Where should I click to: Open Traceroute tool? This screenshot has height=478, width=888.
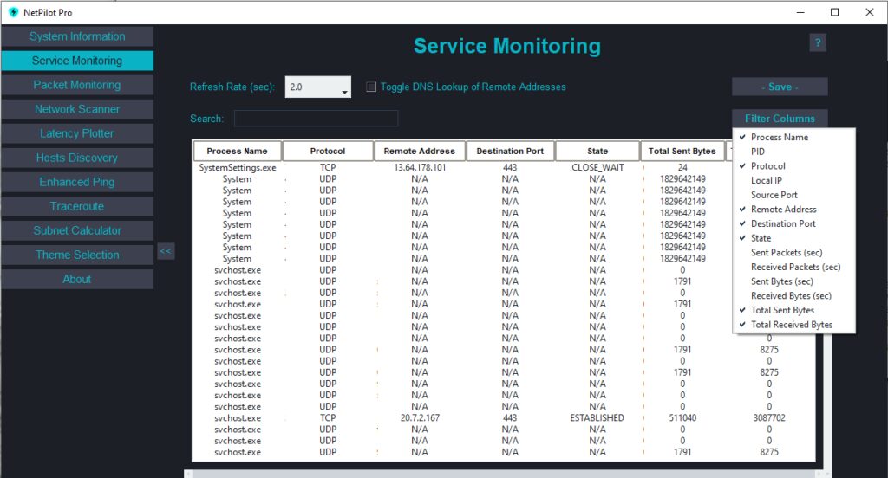[x=77, y=206]
